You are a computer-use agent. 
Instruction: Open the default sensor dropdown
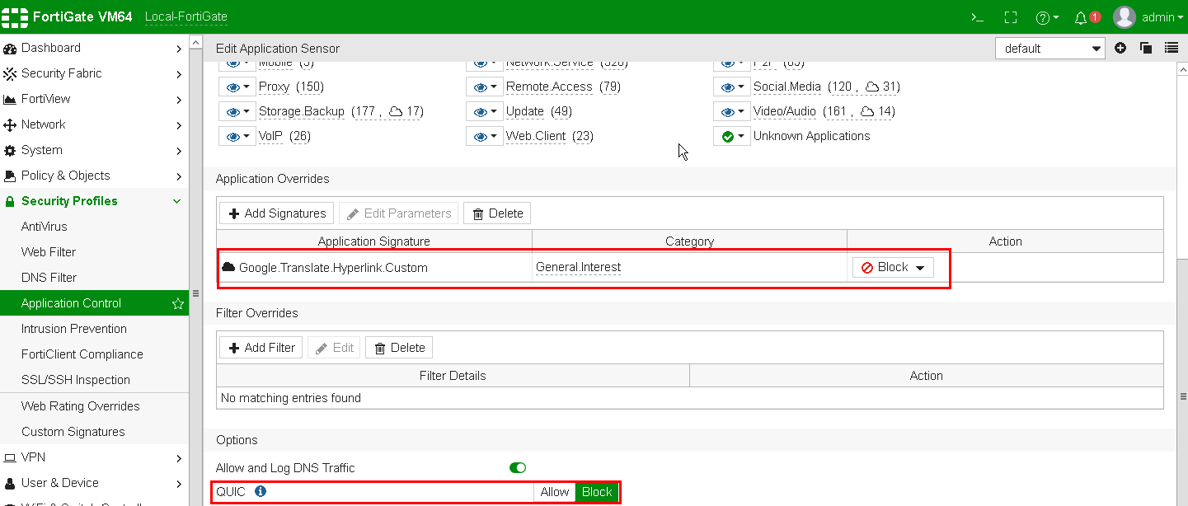pyautogui.click(x=1049, y=48)
